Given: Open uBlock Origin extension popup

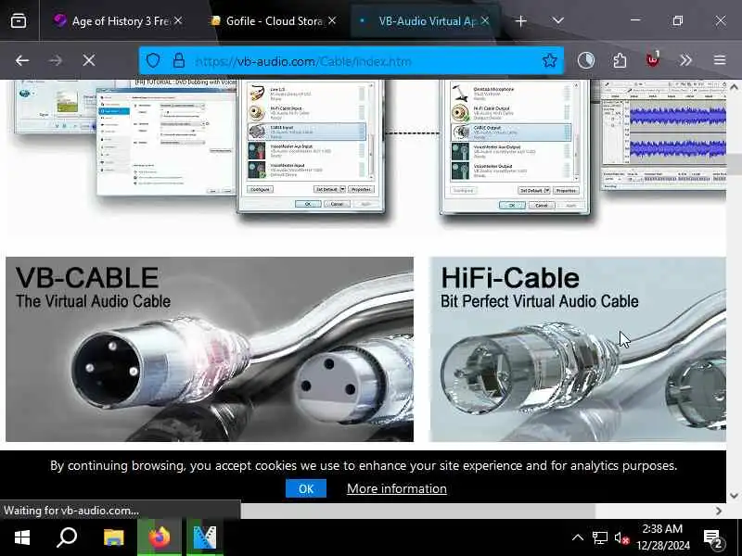Looking at the screenshot, I should (x=653, y=60).
